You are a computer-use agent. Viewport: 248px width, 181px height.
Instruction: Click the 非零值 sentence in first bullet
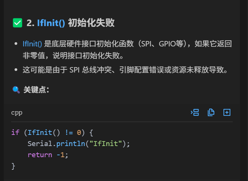[73, 56]
